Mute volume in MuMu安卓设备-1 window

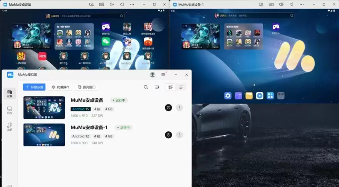(281, 4)
